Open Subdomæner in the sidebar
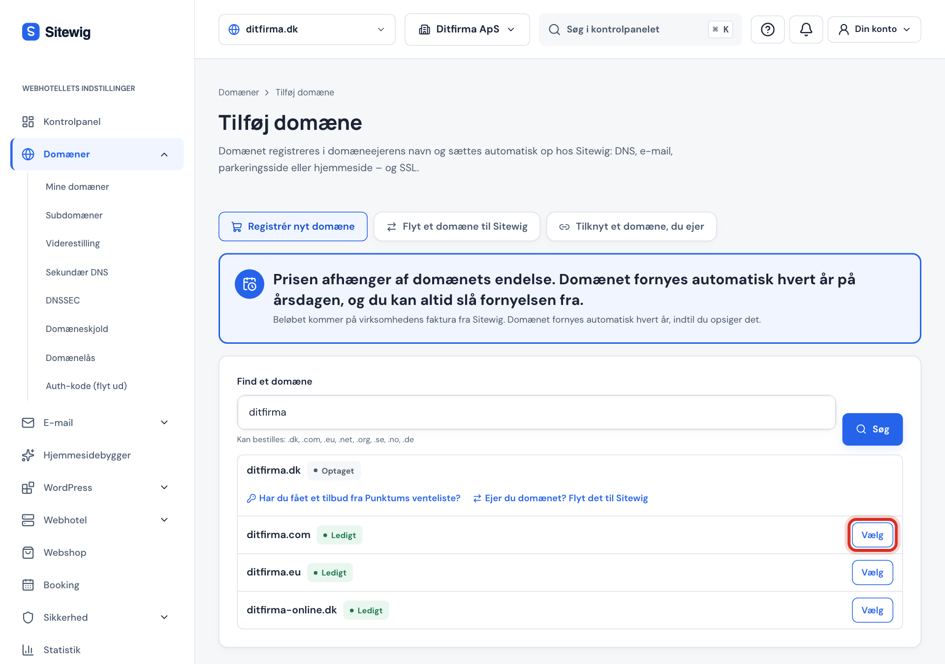The image size is (945, 664). pyautogui.click(x=74, y=215)
